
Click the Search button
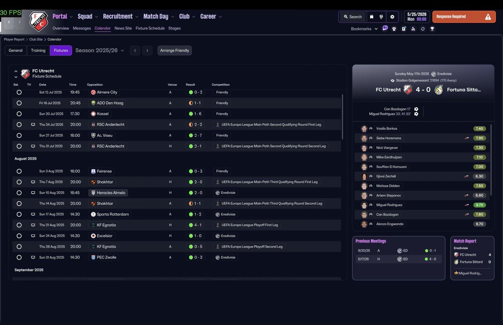[x=352, y=17]
